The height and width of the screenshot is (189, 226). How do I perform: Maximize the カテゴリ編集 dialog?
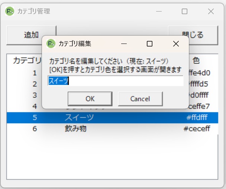[149, 44]
